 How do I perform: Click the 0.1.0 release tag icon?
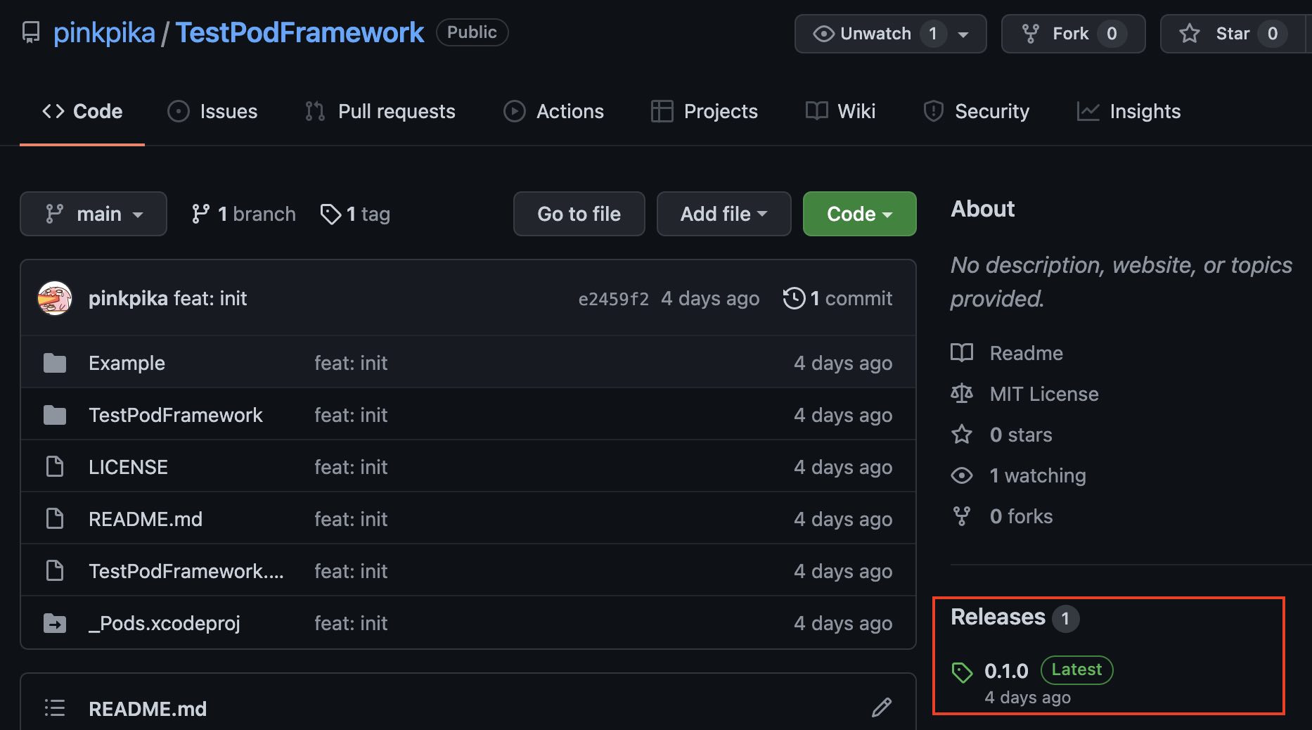tap(962, 672)
